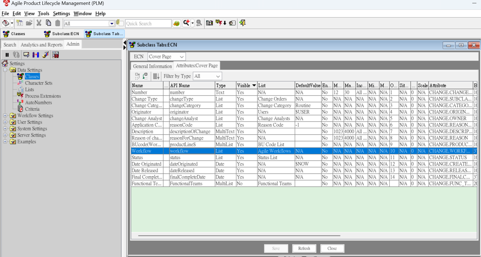Open the dropdown arrow beside the magnifier icon
Image resolution: width=481 pixels, height=257 pixels.
pyautogui.click(x=193, y=23)
